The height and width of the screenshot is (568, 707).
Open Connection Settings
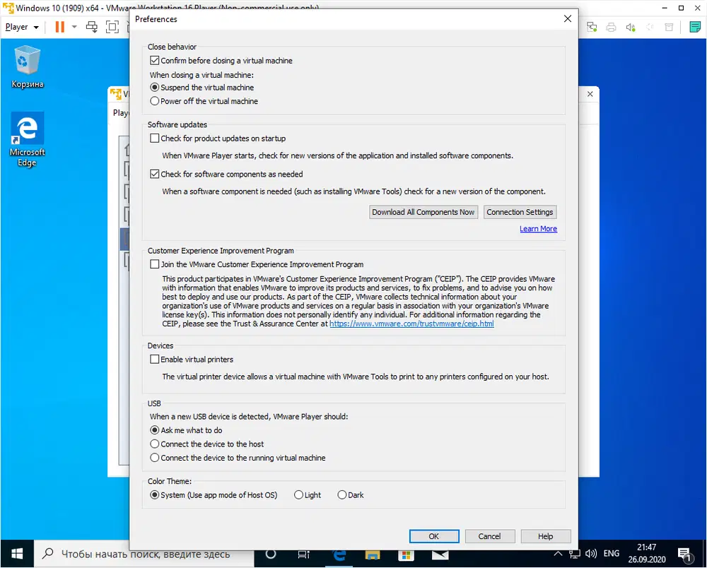(520, 212)
